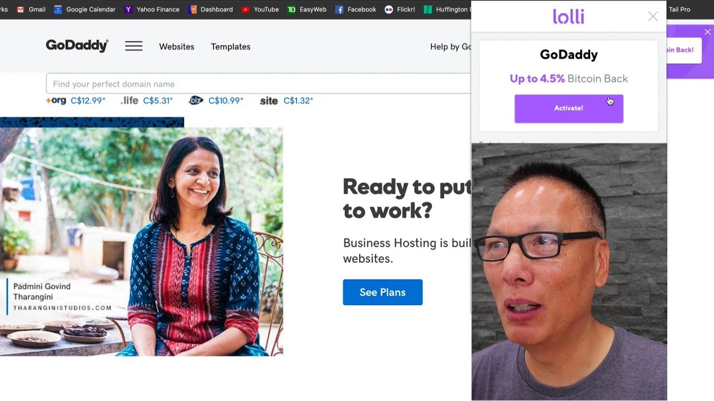The width and height of the screenshot is (714, 401).
Task: Click the Padmini Govind customer photo
Action: coord(142,242)
